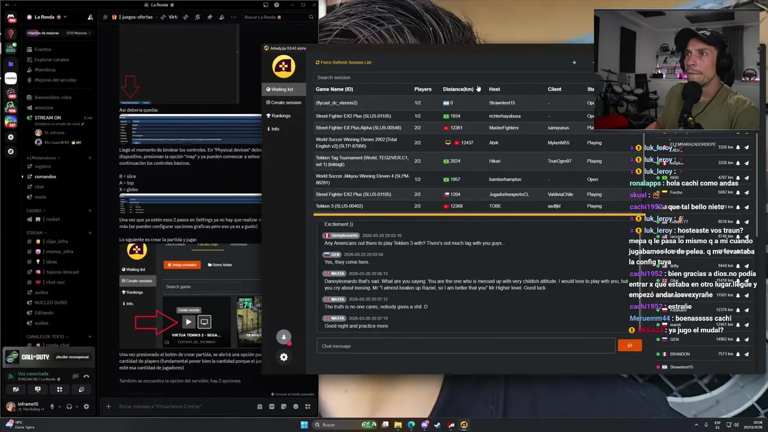Open the GIF picker in the message bar

coord(272,406)
